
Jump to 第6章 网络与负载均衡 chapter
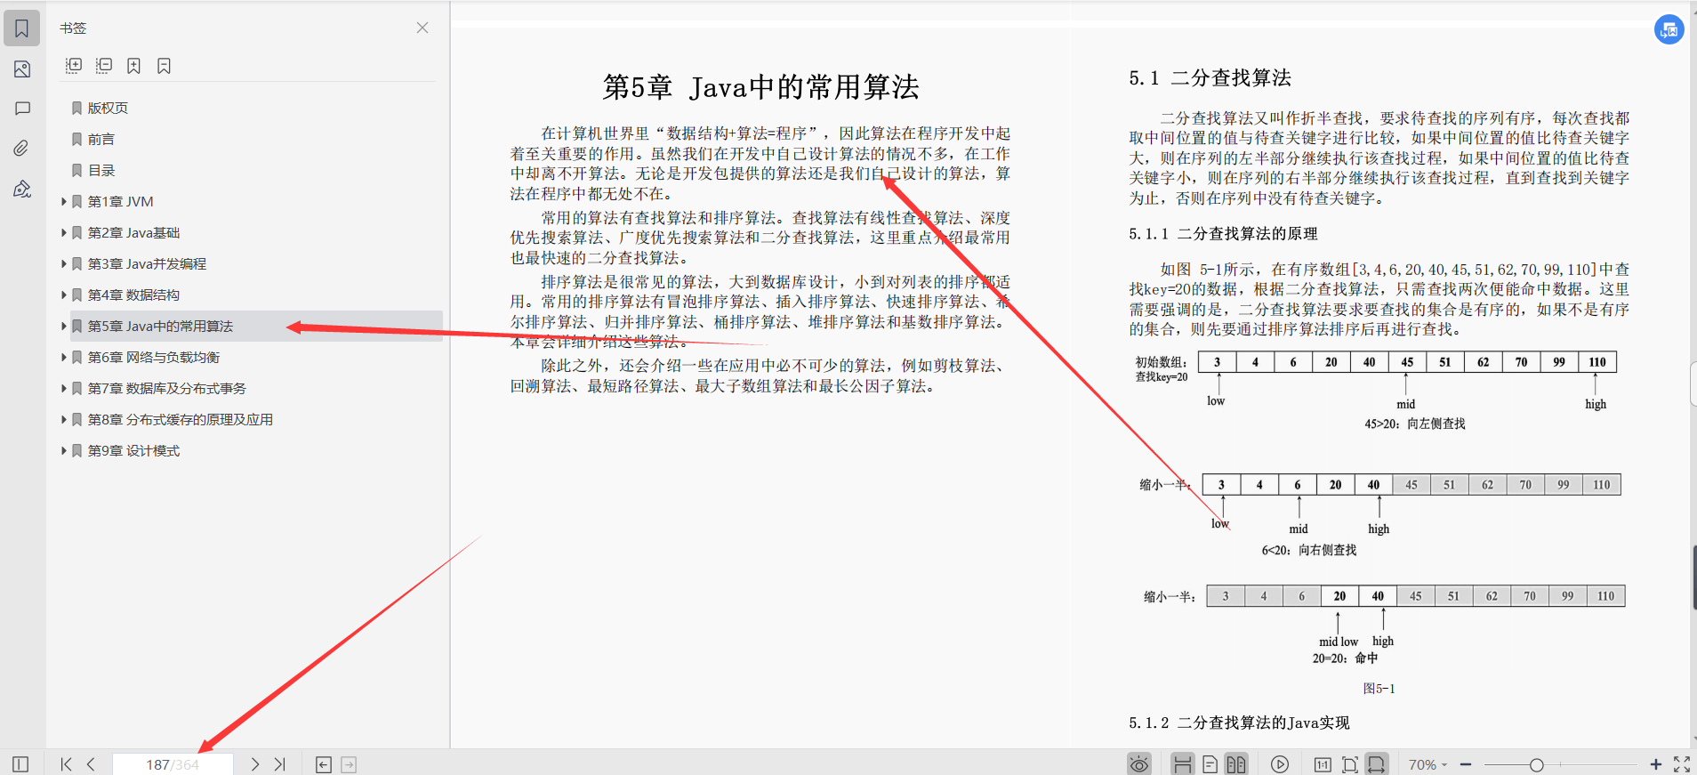click(x=153, y=357)
